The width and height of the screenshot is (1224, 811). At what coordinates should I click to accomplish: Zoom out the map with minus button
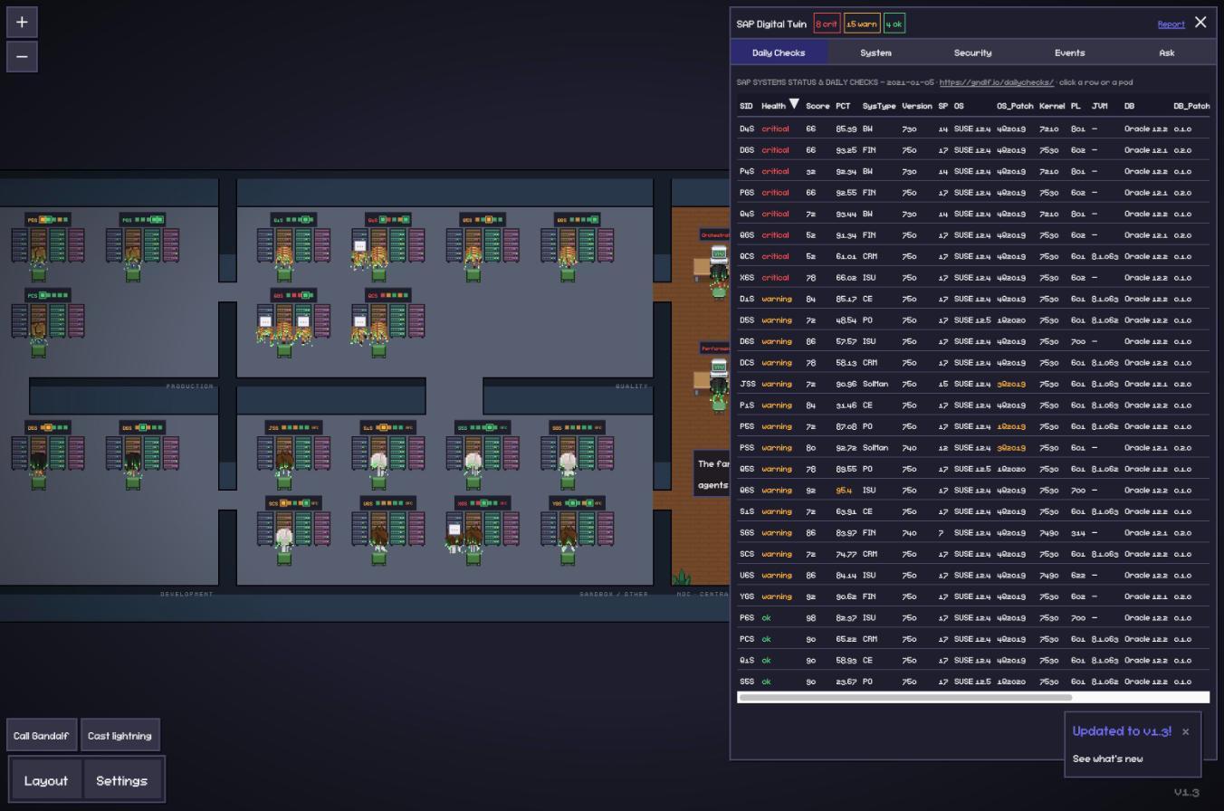[22, 56]
